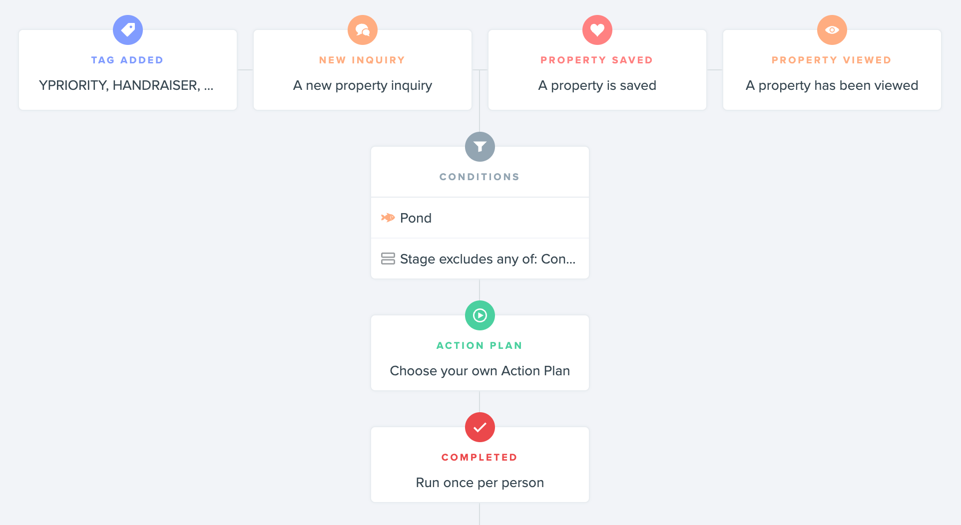Select 'A property has been viewed' text

[832, 85]
